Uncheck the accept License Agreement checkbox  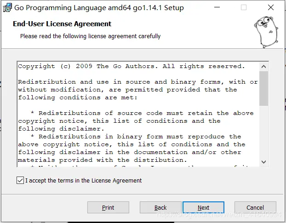tap(20, 180)
